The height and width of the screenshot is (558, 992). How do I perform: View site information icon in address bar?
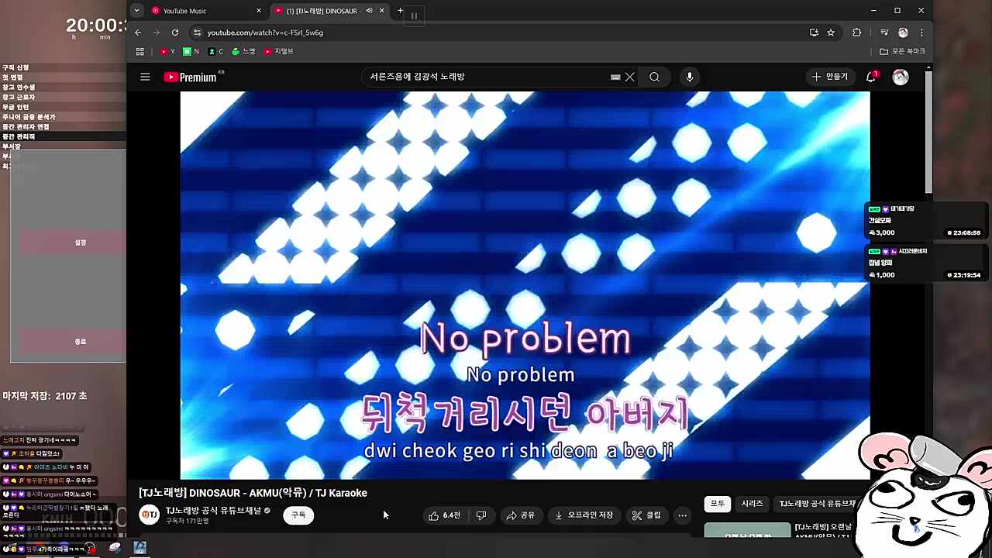coord(197,33)
